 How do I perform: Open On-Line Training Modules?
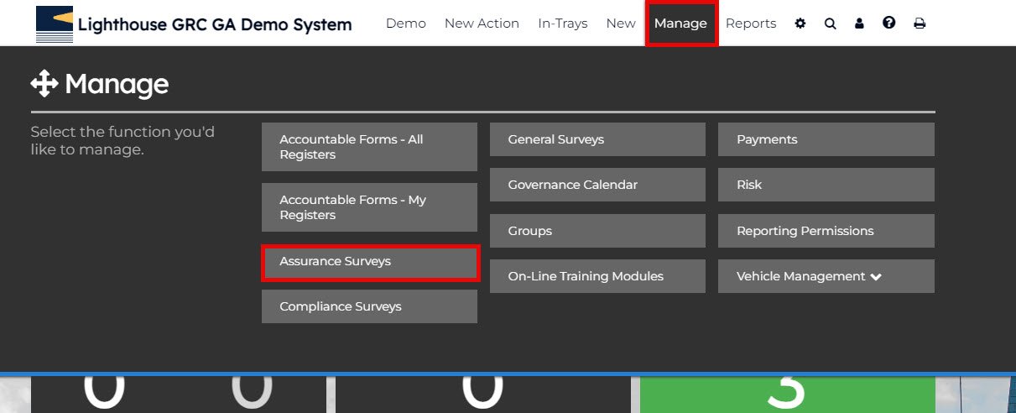click(x=597, y=276)
